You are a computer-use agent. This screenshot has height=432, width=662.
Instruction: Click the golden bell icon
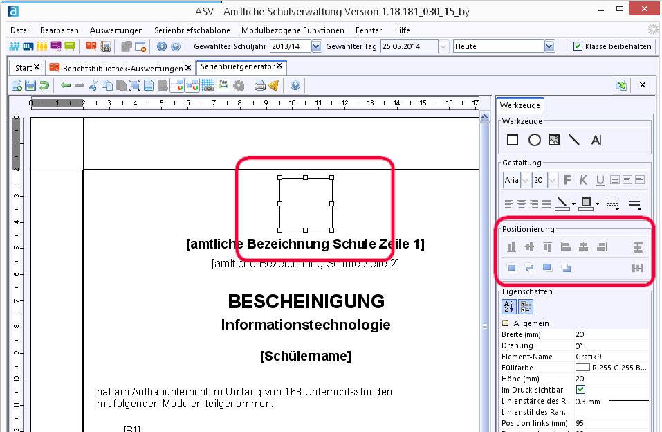(x=273, y=86)
